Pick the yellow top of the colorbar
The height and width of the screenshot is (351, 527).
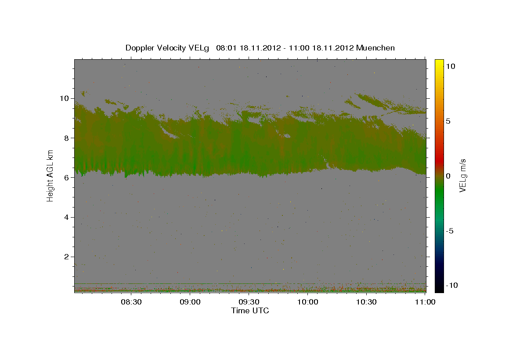click(439, 63)
